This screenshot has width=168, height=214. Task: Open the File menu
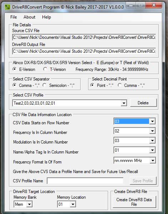coord(14,17)
